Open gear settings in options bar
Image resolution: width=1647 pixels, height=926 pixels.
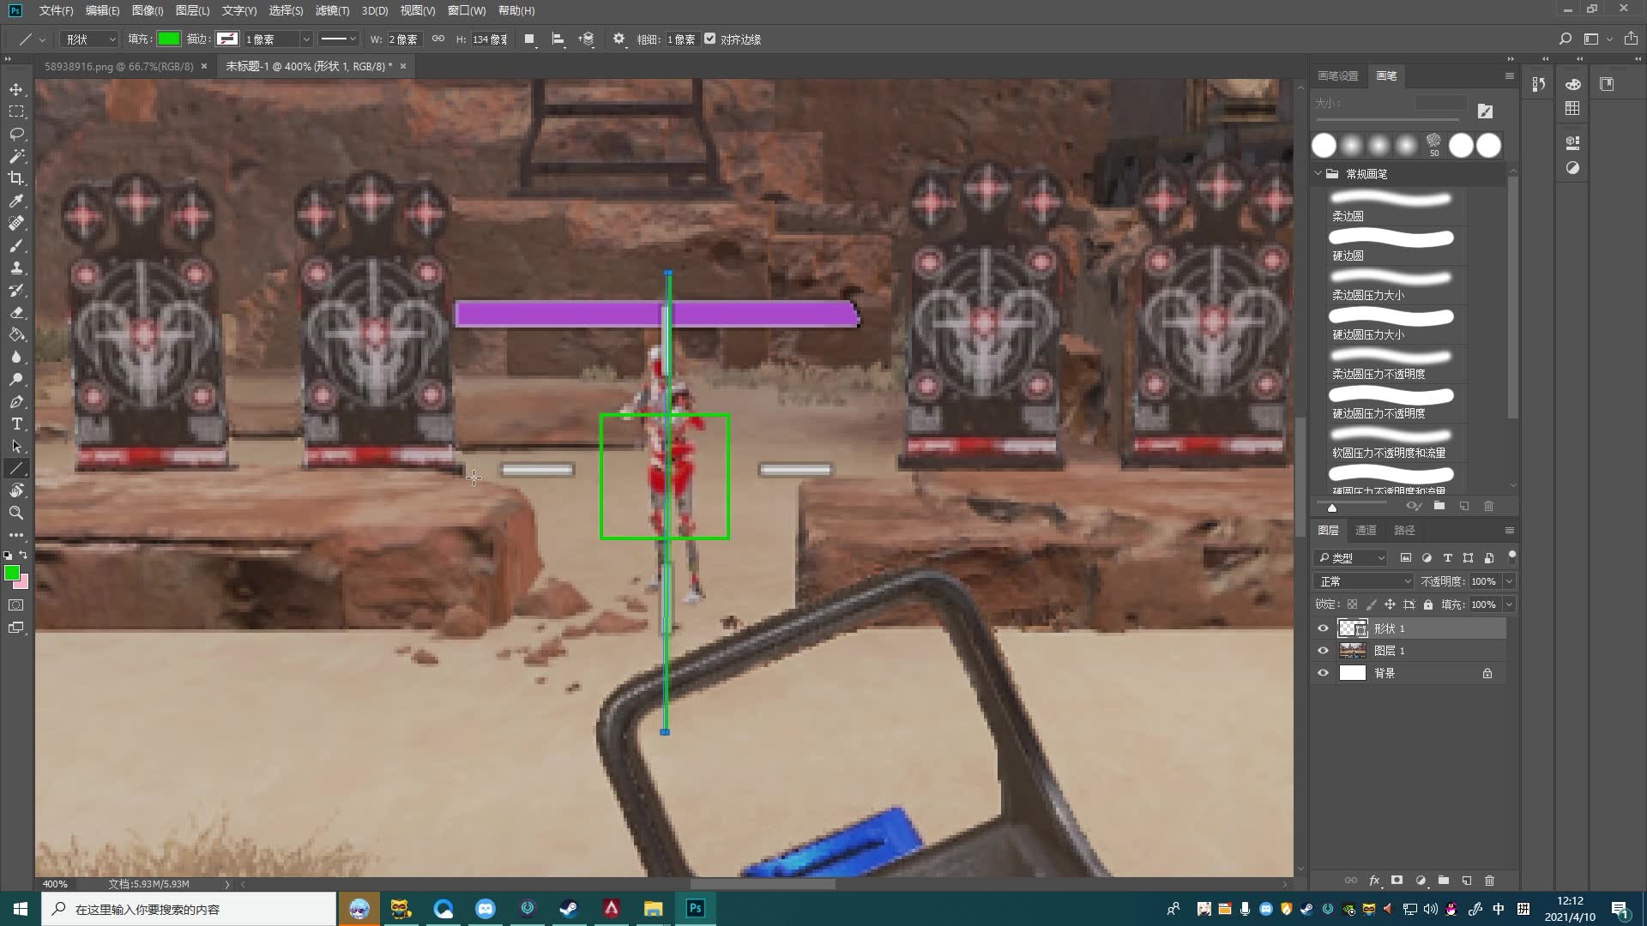click(618, 39)
